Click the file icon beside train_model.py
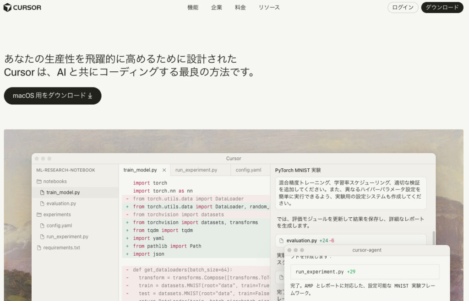This screenshot has height=301, width=469. [x=42, y=192]
